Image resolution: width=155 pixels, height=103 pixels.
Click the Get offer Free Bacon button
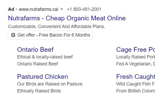[50, 35]
